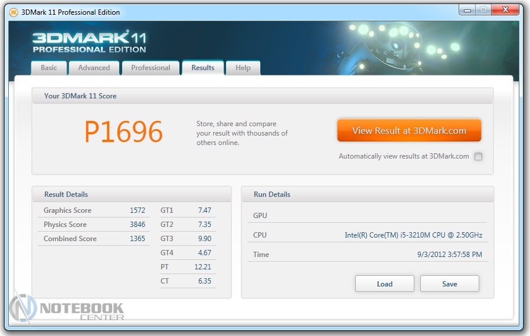Click View Result at 3DMark.com button
530x336 pixels.
coord(409,130)
